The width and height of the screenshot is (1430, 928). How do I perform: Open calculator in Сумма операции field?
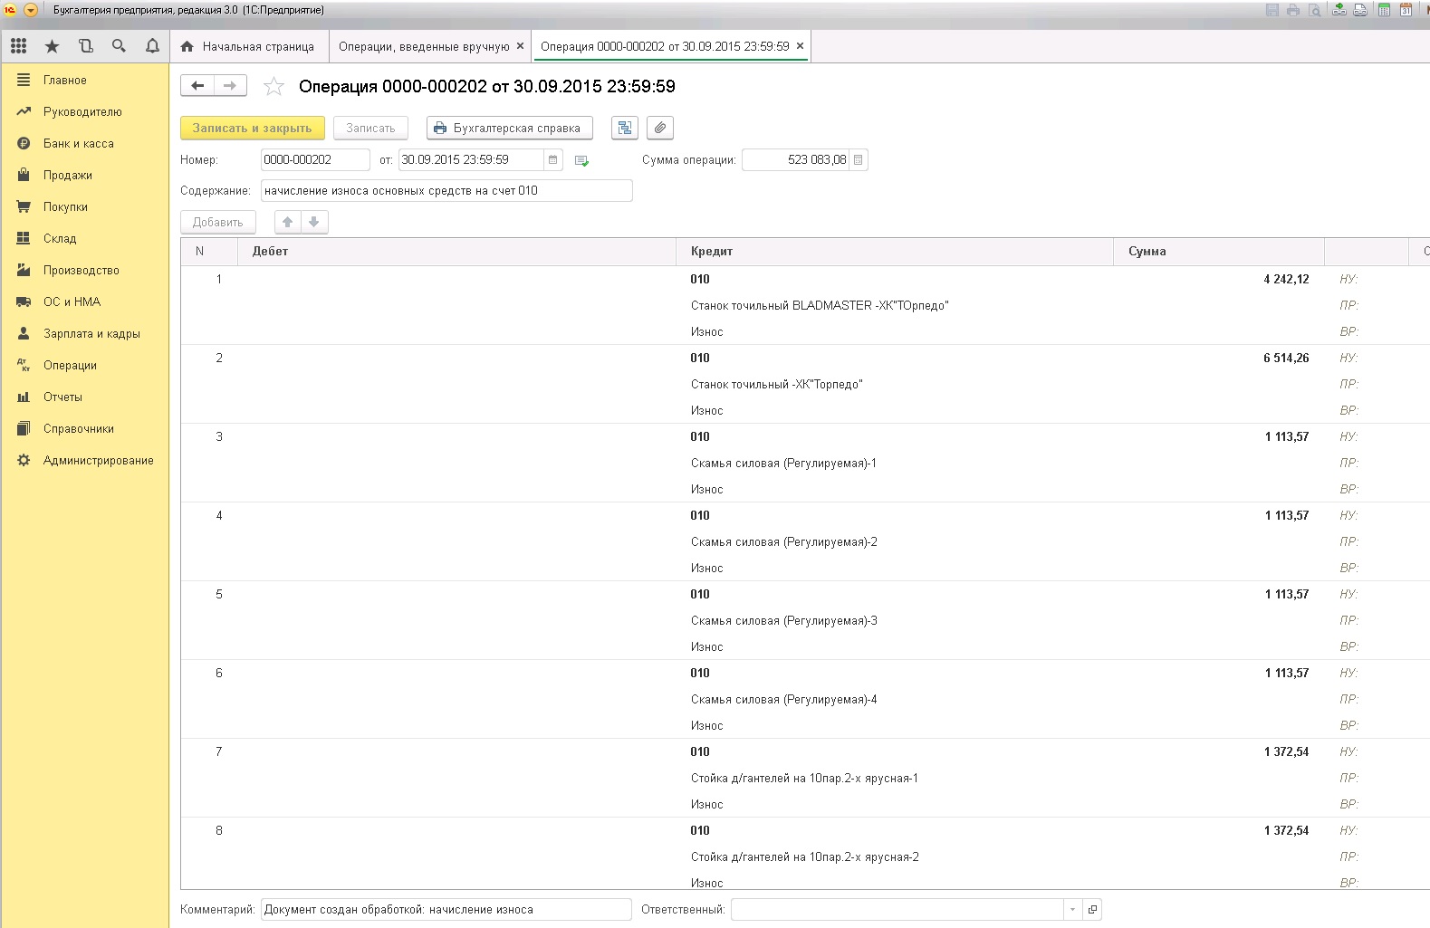click(859, 160)
